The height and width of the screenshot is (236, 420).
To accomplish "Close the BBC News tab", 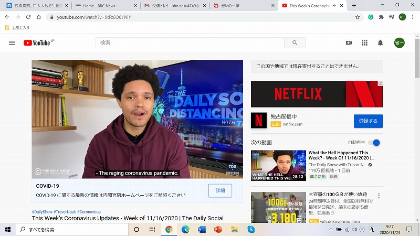I will click(135, 6).
